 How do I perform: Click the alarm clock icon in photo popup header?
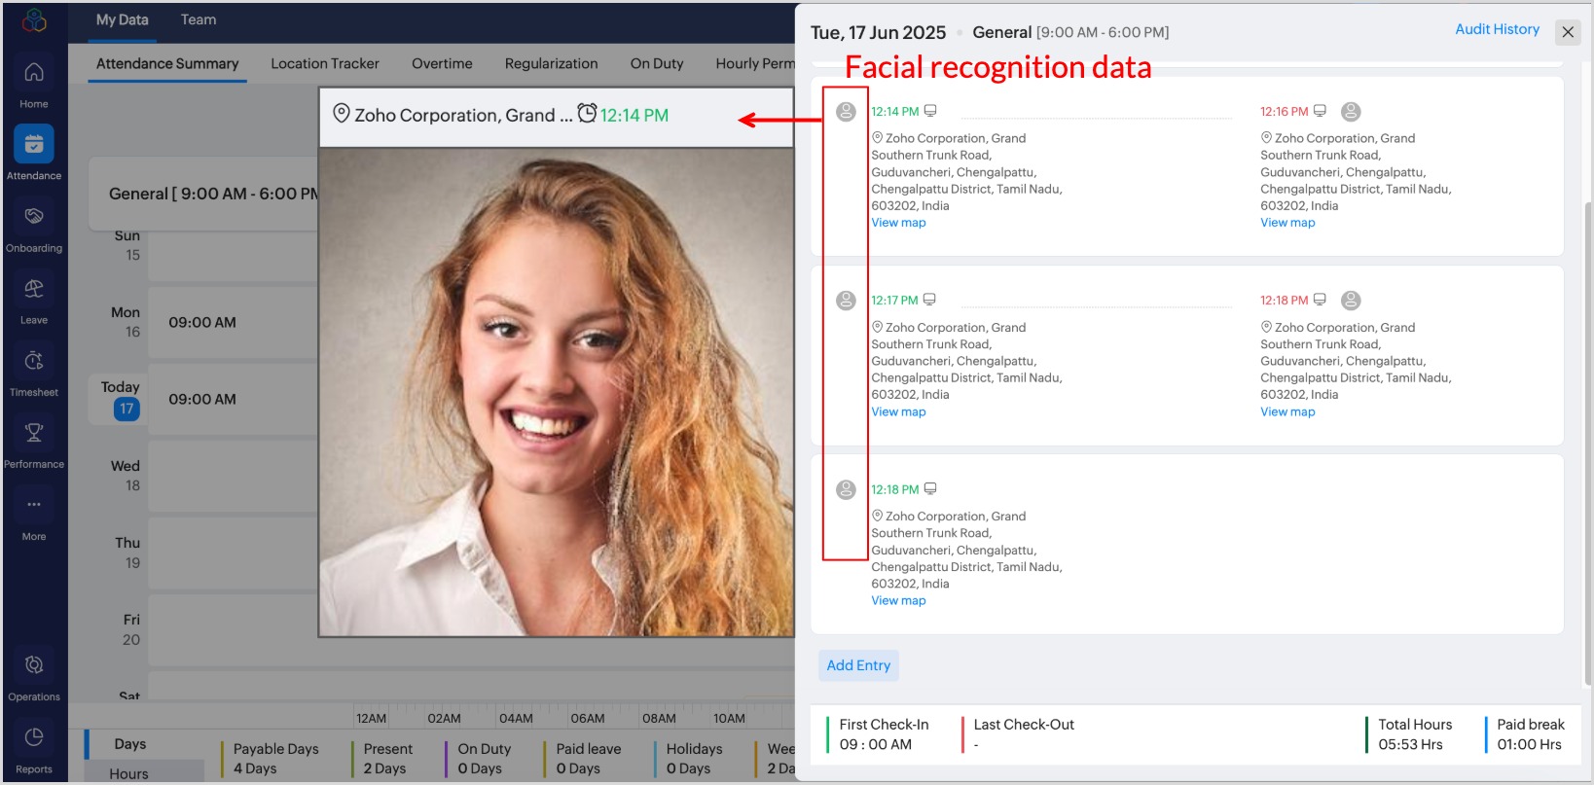(x=587, y=114)
